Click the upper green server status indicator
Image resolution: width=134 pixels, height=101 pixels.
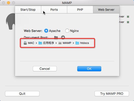coord(128,17)
